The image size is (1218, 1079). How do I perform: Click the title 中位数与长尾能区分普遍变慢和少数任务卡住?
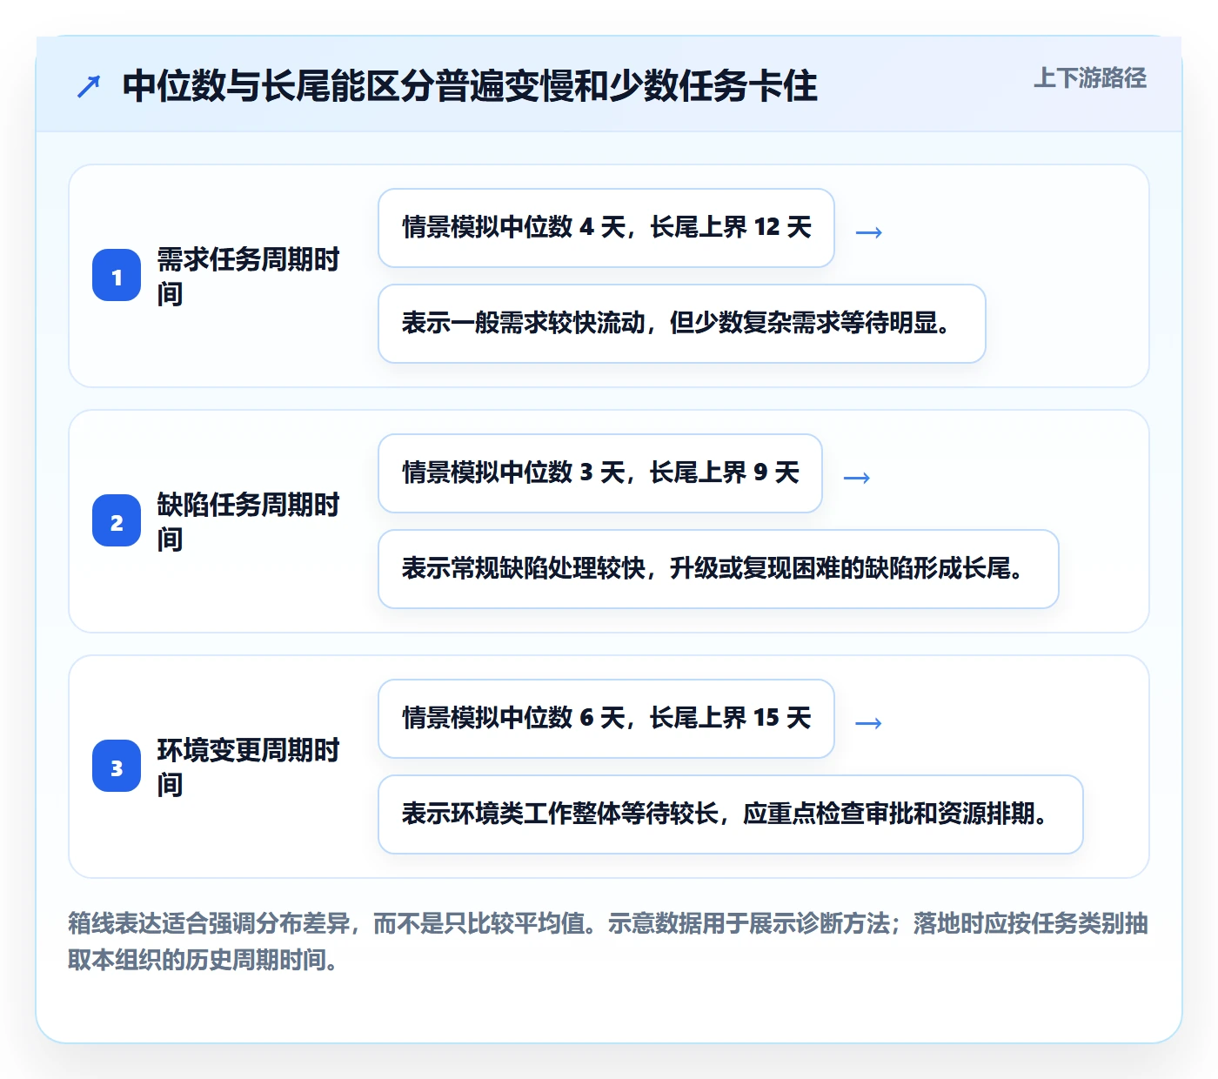[470, 86]
